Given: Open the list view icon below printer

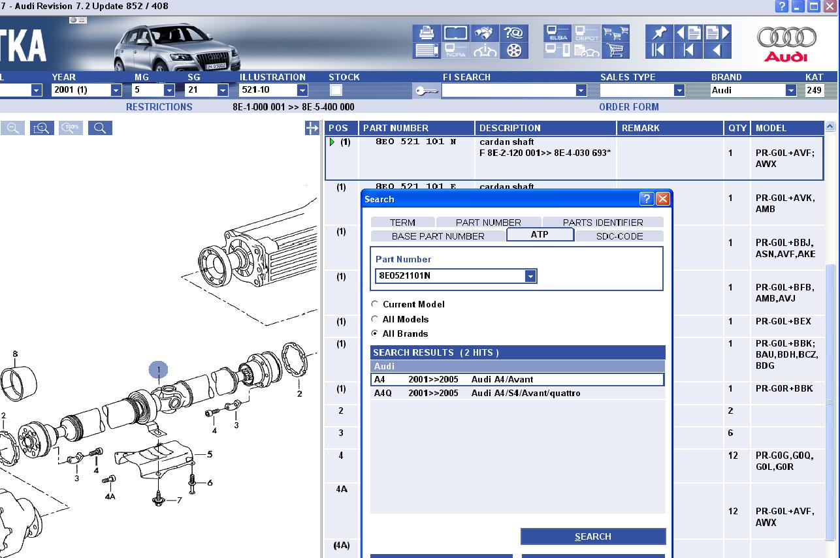Looking at the screenshot, I should (x=426, y=50).
